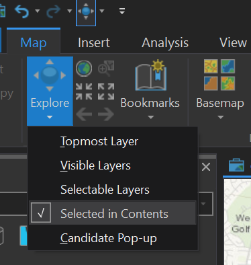Switch to the Insert ribbon tab

pyautogui.click(x=94, y=42)
